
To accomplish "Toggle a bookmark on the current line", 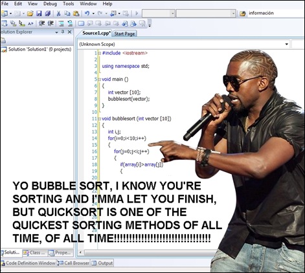I will (81, 23).
